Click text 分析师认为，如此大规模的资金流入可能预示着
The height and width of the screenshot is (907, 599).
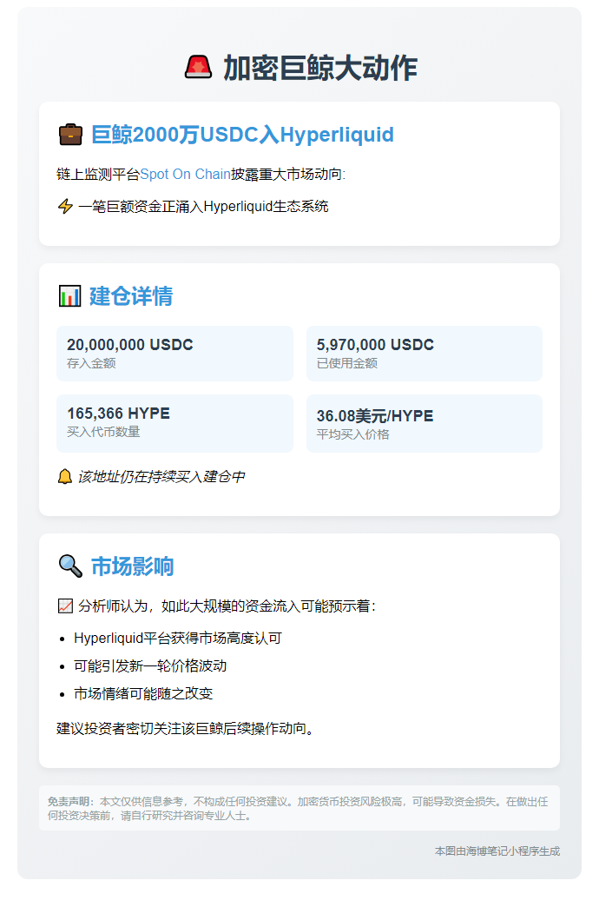[227, 606]
